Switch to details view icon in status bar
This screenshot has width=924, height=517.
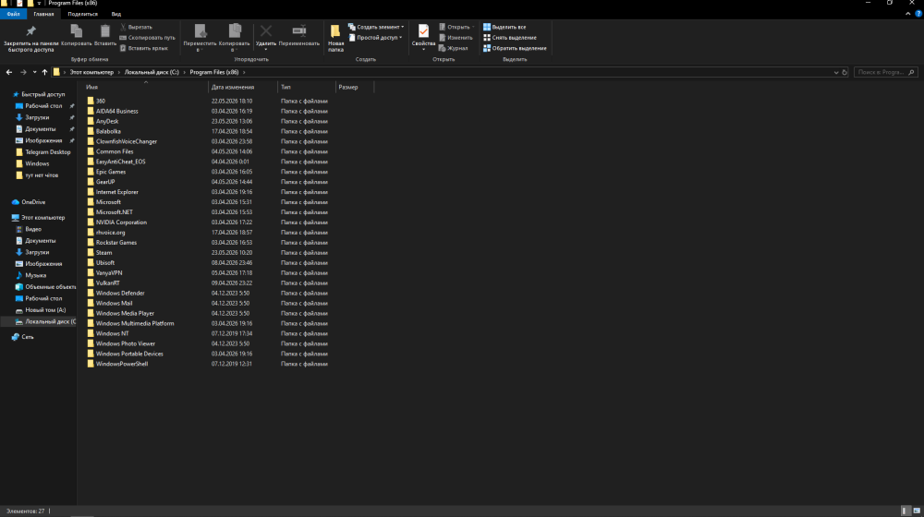pyautogui.click(x=906, y=511)
